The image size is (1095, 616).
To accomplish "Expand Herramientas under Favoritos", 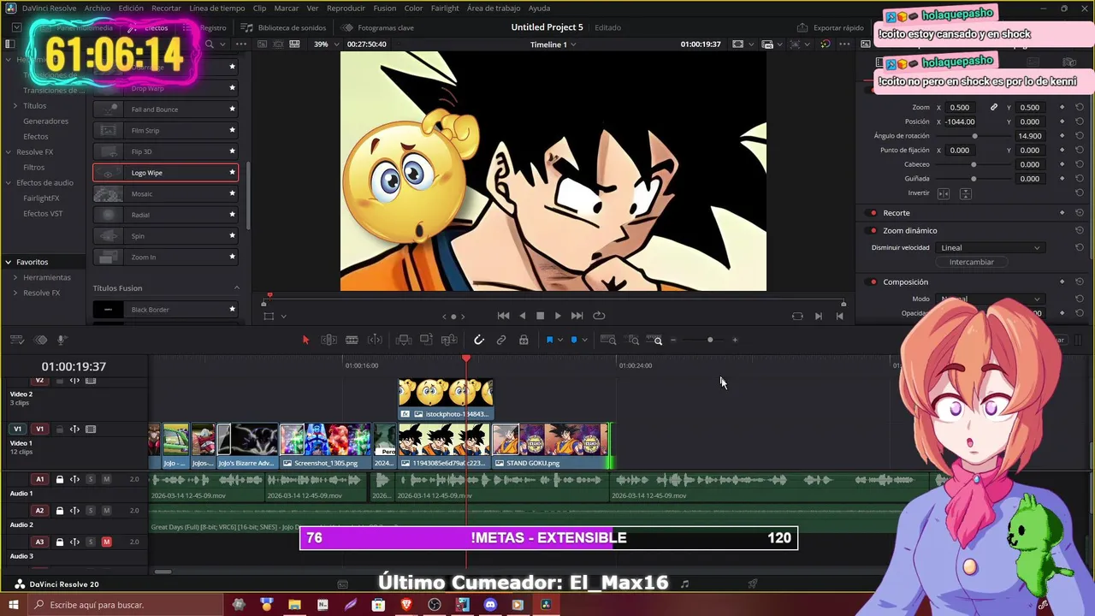I will point(15,277).
